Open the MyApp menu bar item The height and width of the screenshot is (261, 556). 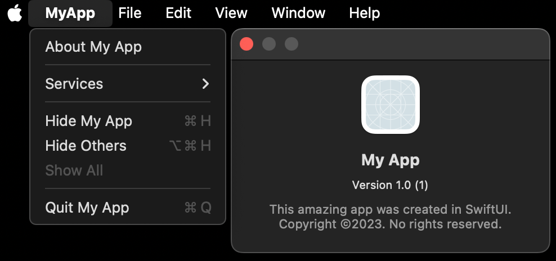(x=70, y=13)
